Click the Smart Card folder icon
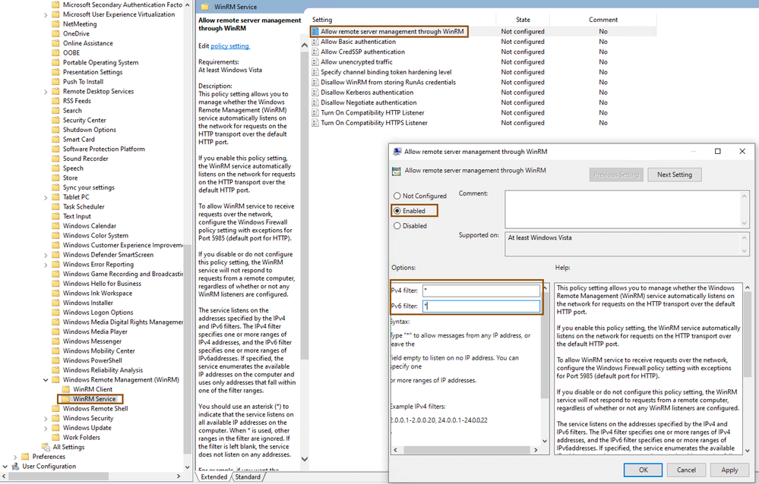The image size is (759, 484). [x=55, y=140]
